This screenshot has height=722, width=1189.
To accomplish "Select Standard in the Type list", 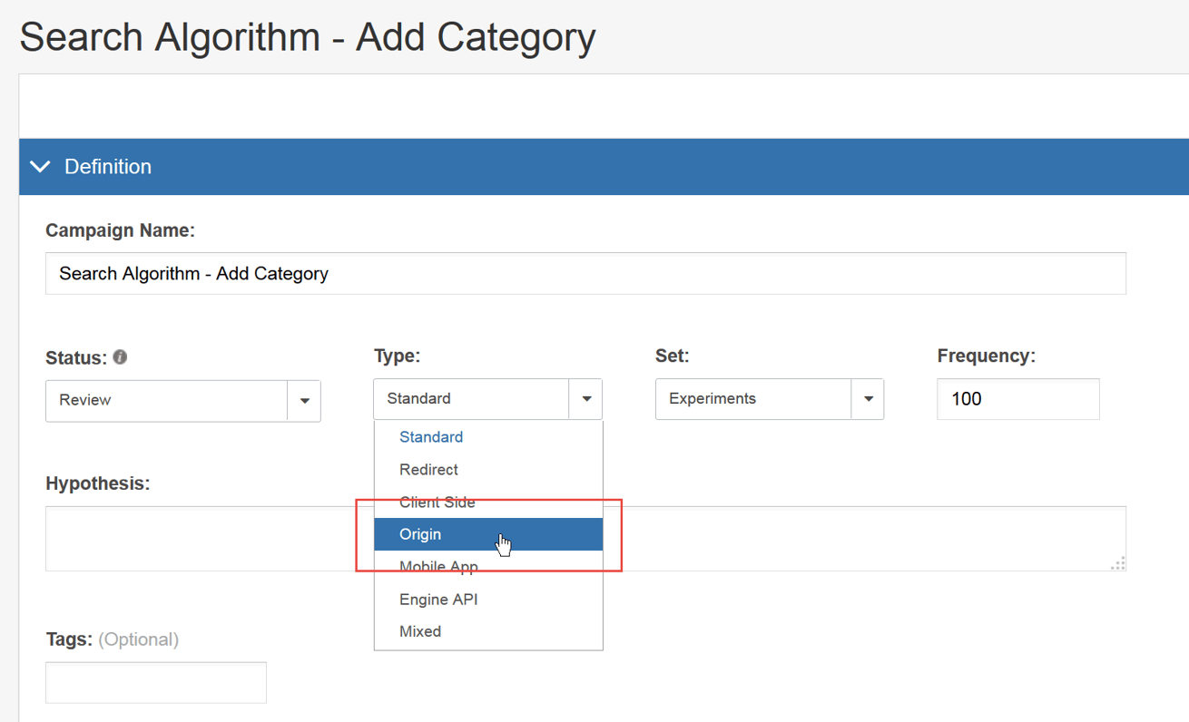I will pos(488,437).
